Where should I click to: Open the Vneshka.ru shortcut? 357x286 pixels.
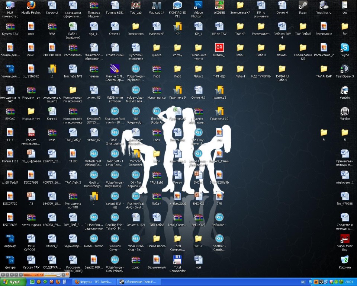click(x=324, y=8)
